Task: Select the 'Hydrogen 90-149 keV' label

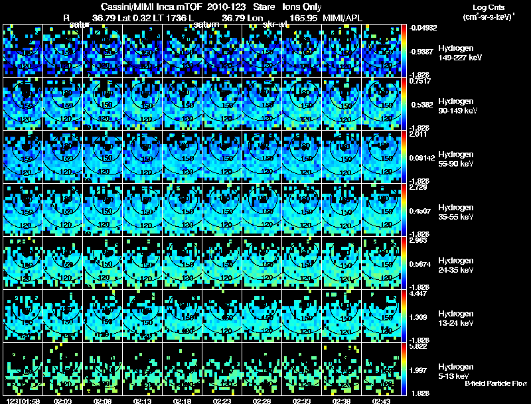Action: click(x=457, y=106)
